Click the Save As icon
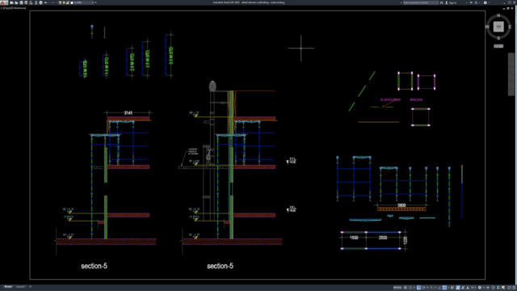This screenshot has height=291, width=517. [26, 2]
